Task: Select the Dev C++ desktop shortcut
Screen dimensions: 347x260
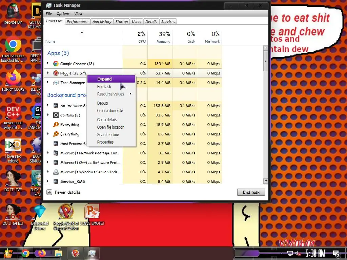Action: point(13,116)
